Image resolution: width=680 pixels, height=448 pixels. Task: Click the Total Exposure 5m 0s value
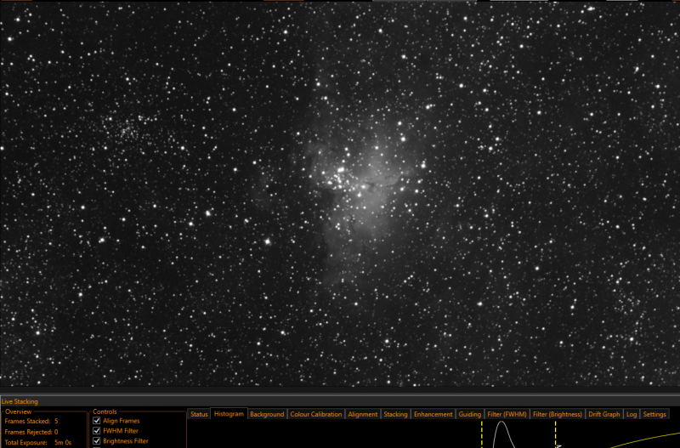tap(63, 443)
